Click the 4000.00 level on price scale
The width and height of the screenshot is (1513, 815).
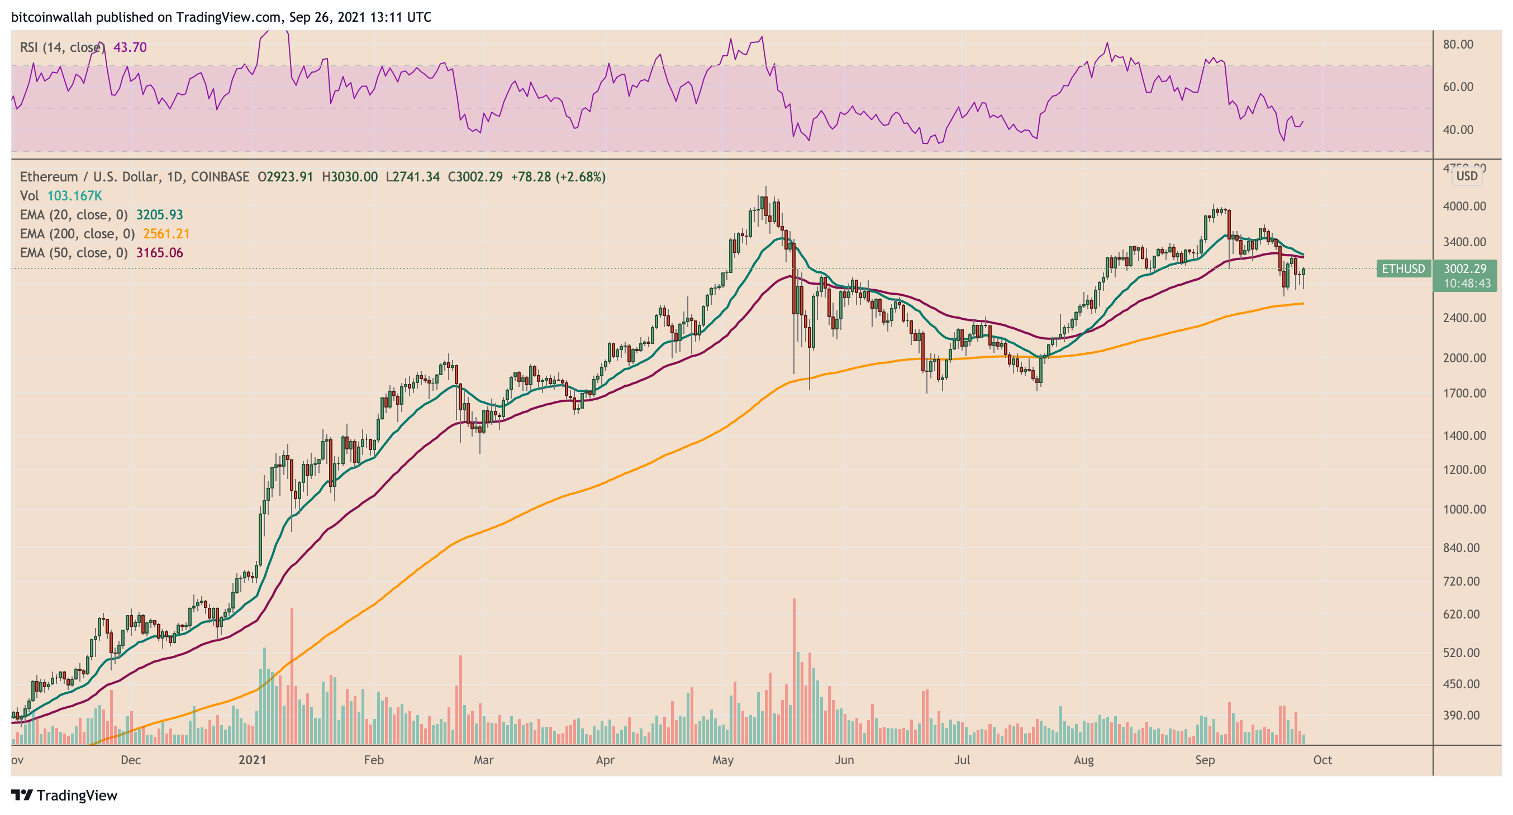(1464, 206)
